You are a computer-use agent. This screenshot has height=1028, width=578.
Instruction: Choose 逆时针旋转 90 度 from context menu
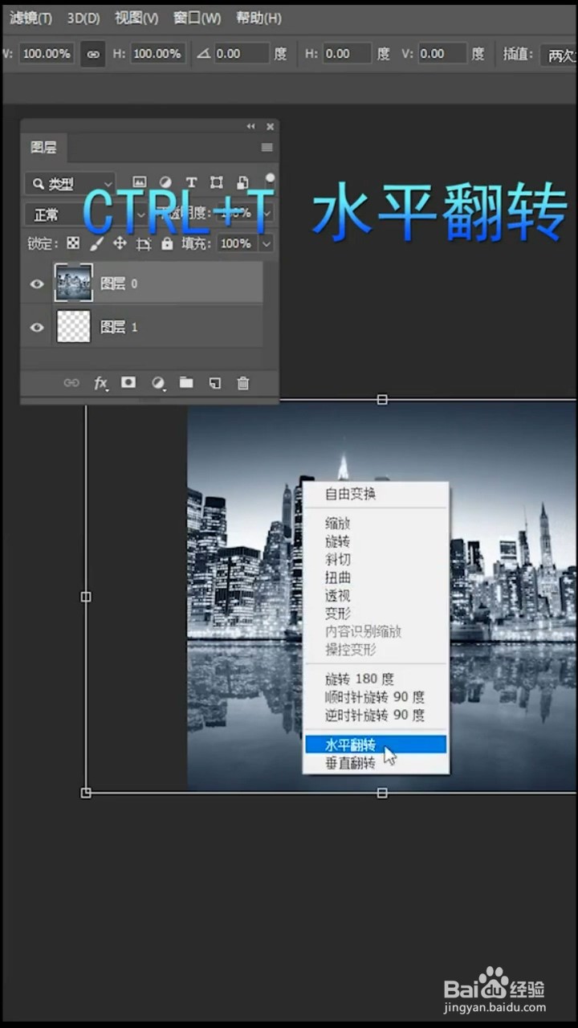click(375, 716)
